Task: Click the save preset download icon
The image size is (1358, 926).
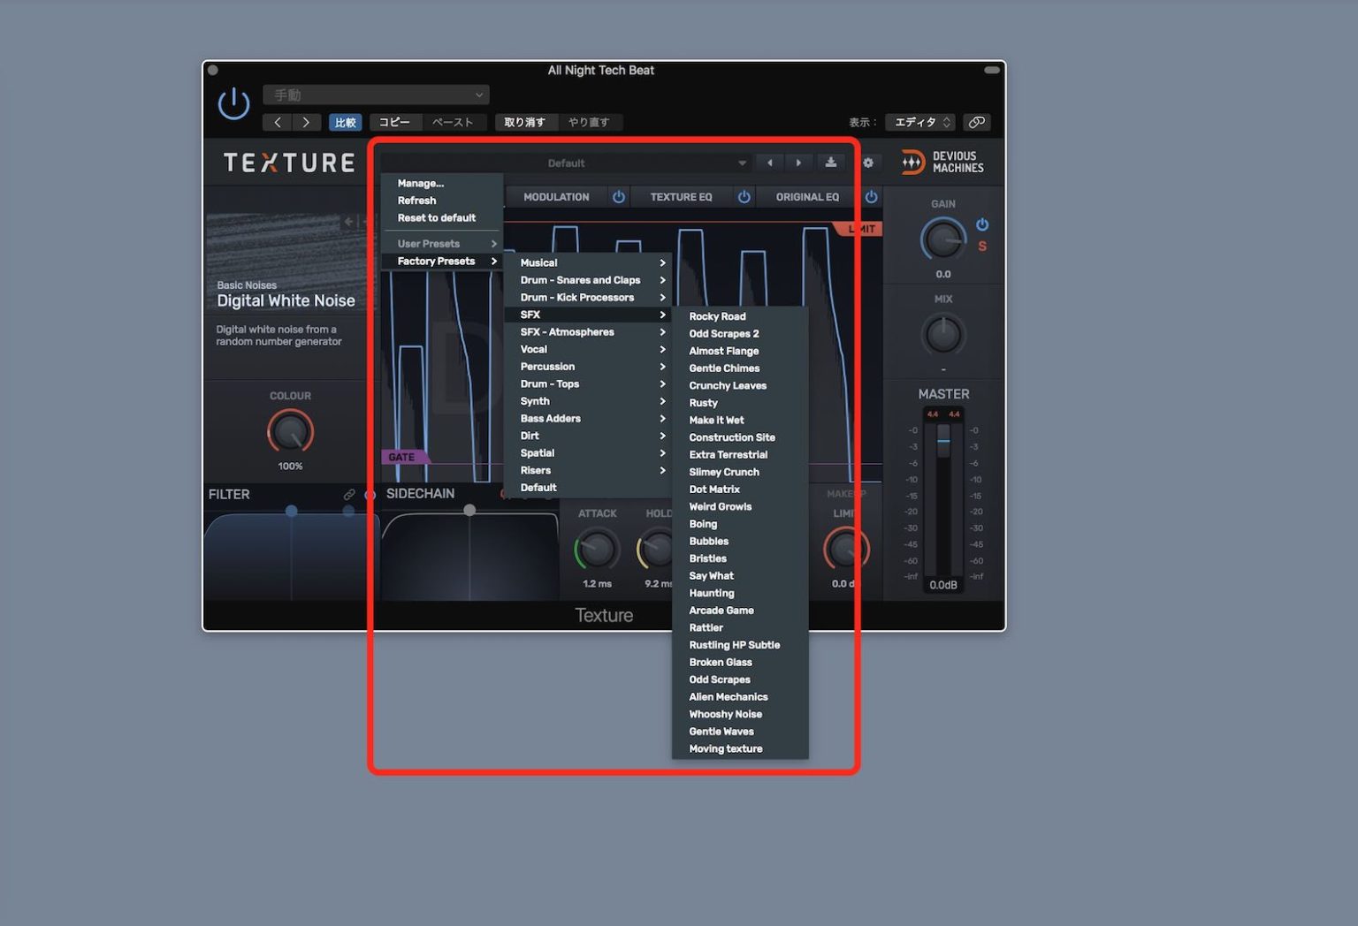Action: 830,163
